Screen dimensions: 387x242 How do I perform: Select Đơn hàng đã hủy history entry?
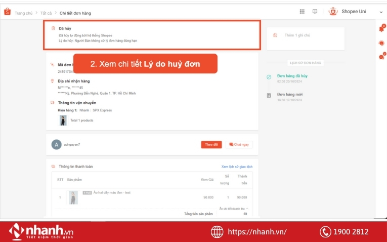pos(292,76)
